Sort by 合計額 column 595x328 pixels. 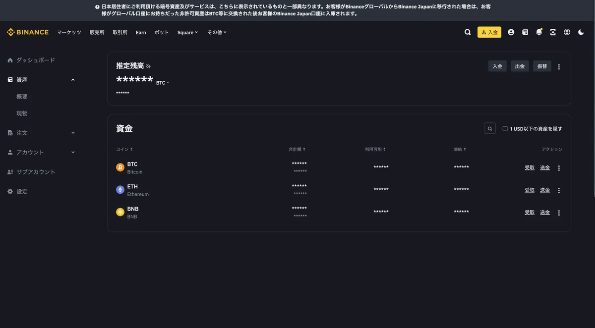pos(297,149)
